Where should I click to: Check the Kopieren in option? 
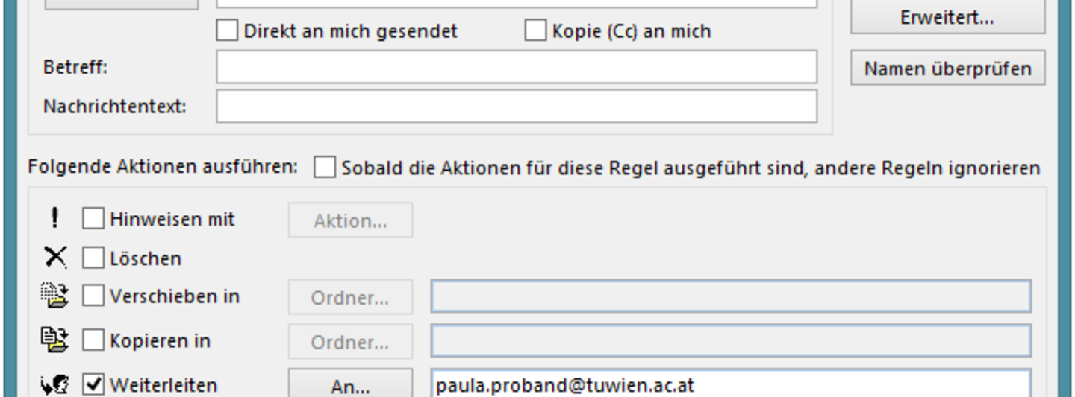93,340
